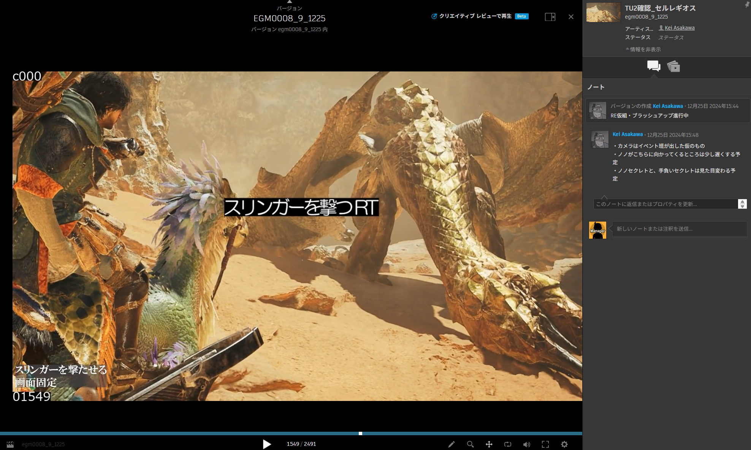This screenshot has width=751, height=450.
Task: Click the new note input field
Action: (x=679, y=229)
